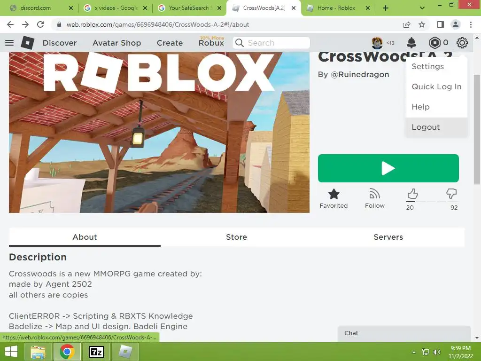The height and width of the screenshot is (361, 481).
Task: Open the Chrome profile icon
Action: coord(456,24)
